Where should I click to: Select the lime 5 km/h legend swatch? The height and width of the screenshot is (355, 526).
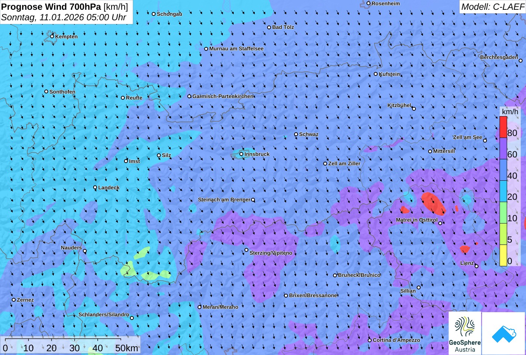click(503, 234)
